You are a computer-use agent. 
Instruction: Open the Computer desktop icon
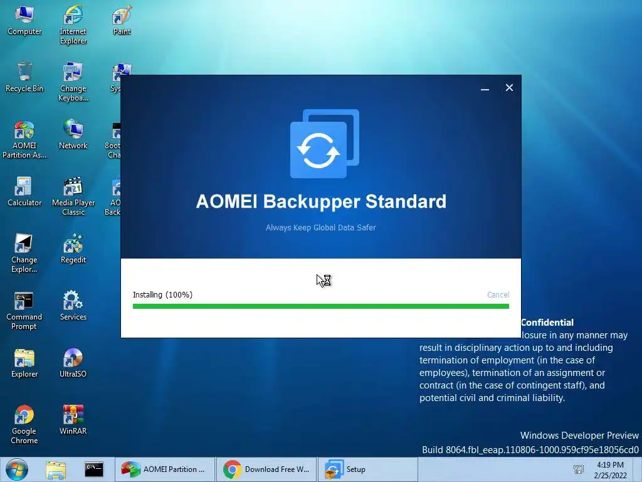click(24, 21)
